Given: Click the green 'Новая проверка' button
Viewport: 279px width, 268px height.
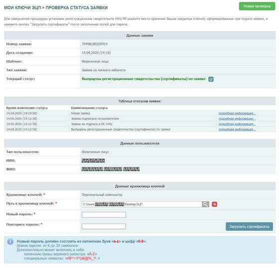Looking at the screenshot, I should click(257, 6).
